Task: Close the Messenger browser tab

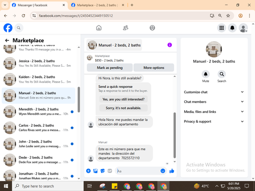Action: [x=64, y=5]
